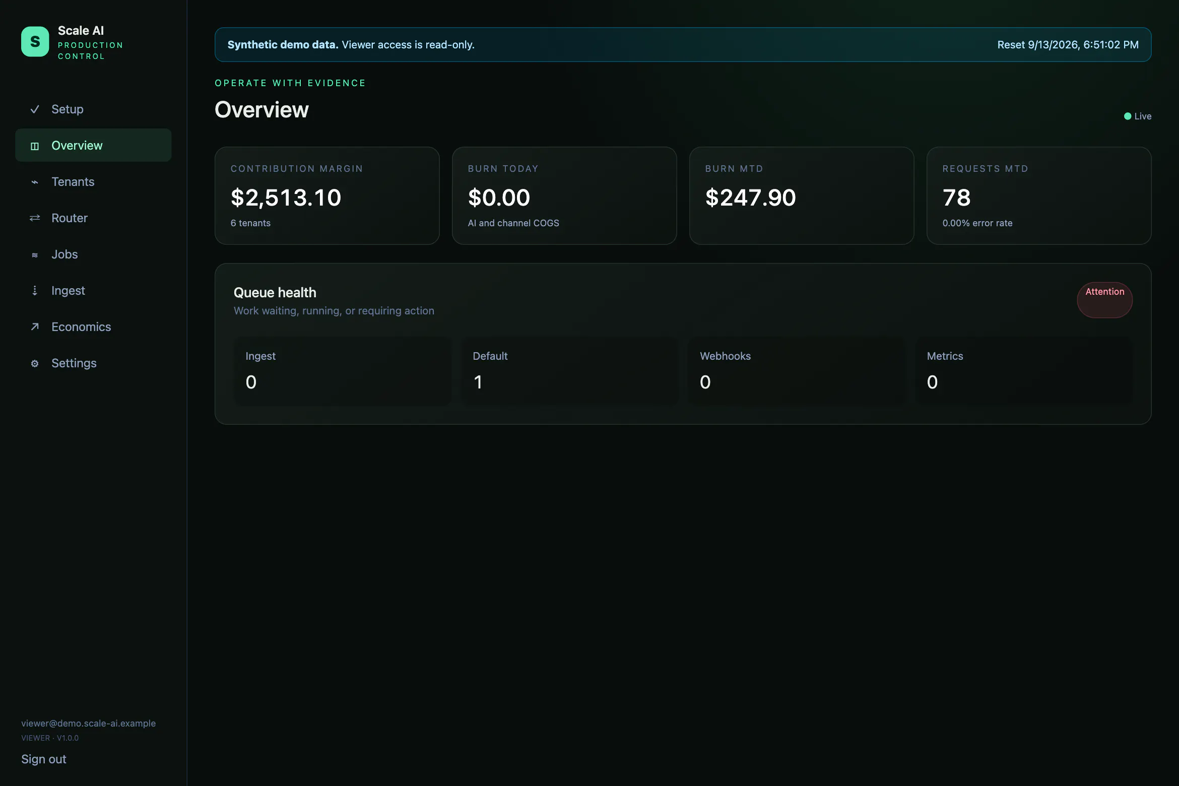Click the "PRODUCTION CONTROL" tagline
The height and width of the screenshot is (786, 1179).
[91, 51]
